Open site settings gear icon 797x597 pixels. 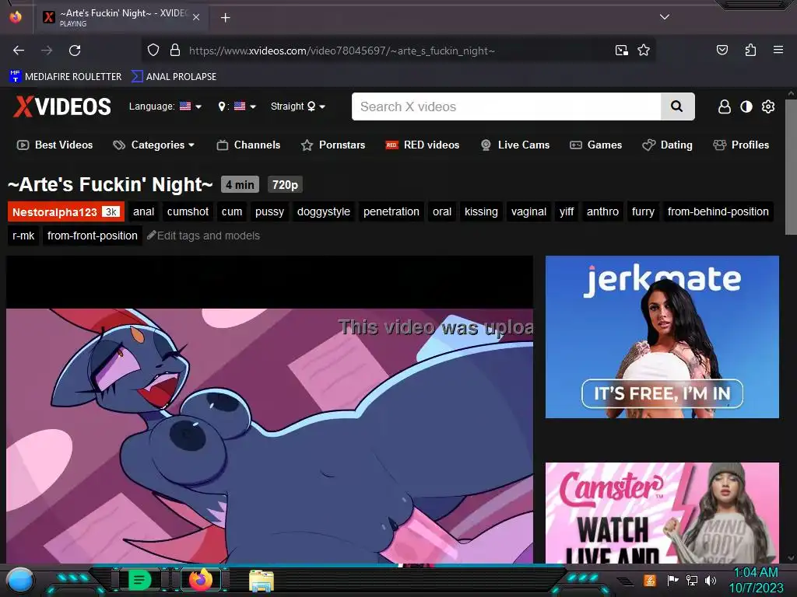click(x=768, y=106)
